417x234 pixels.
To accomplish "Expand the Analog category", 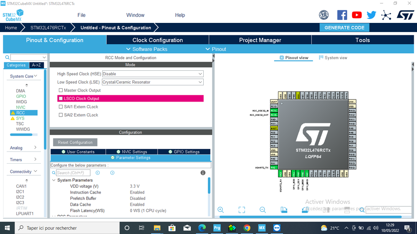I will 23,148.
